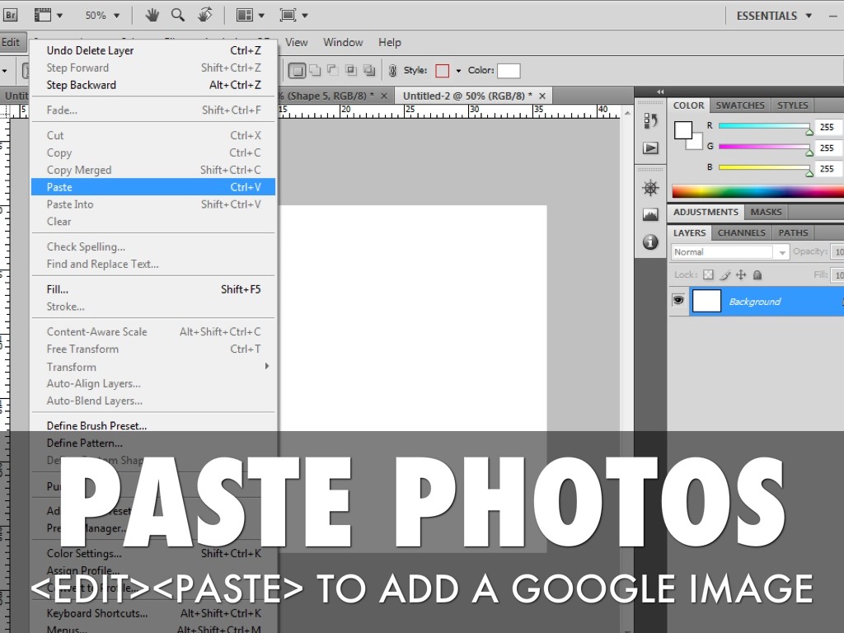Hide the Background layer with eye icon
This screenshot has height=633, width=844.
pyautogui.click(x=678, y=301)
